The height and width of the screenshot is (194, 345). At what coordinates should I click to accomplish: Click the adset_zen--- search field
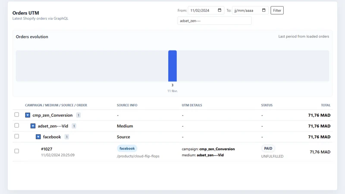[x=214, y=21]
